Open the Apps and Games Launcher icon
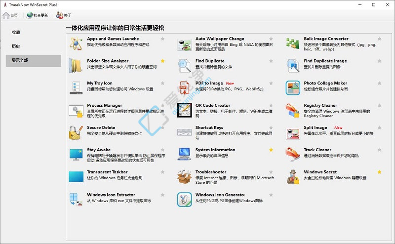This screenshot has width=395, height=244. coord(76,43)
